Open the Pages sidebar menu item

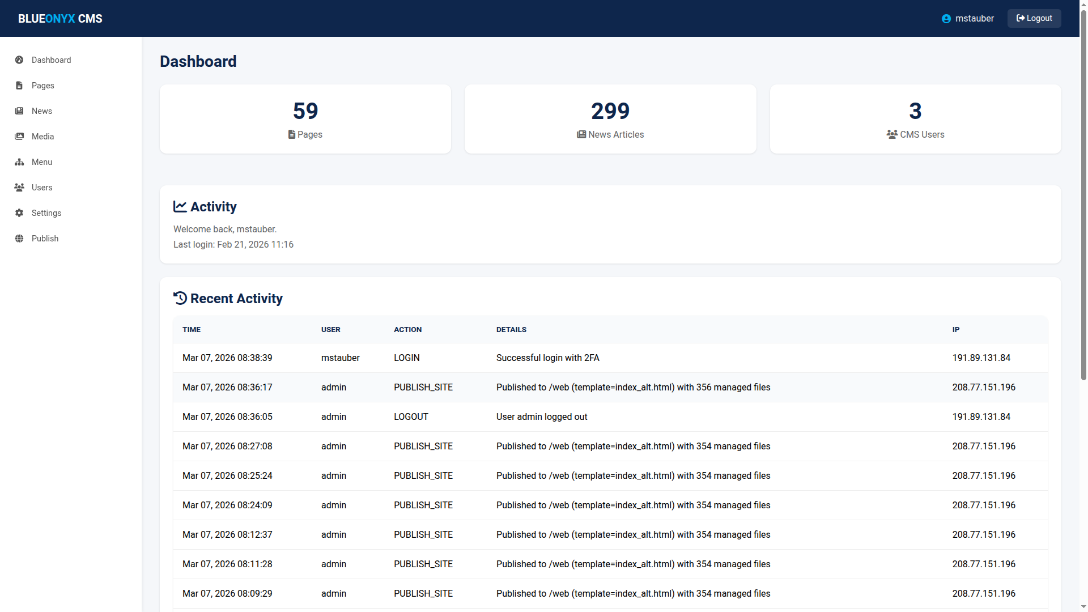point(43,86)
